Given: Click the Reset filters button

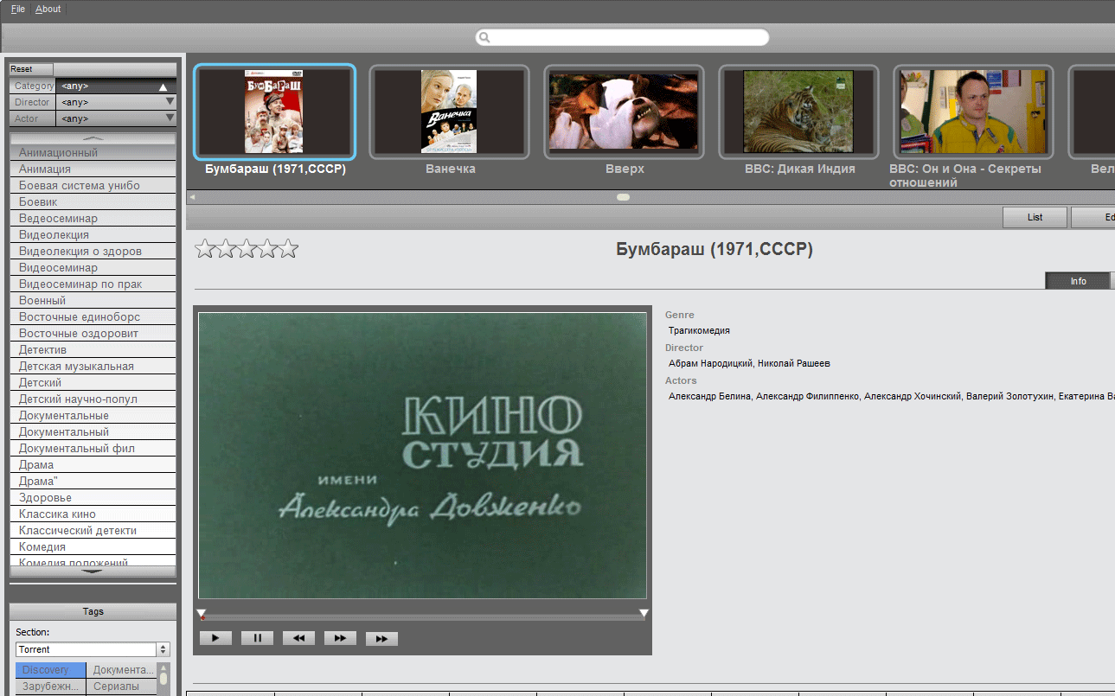Looking at the screenshot, I should 31,69.
